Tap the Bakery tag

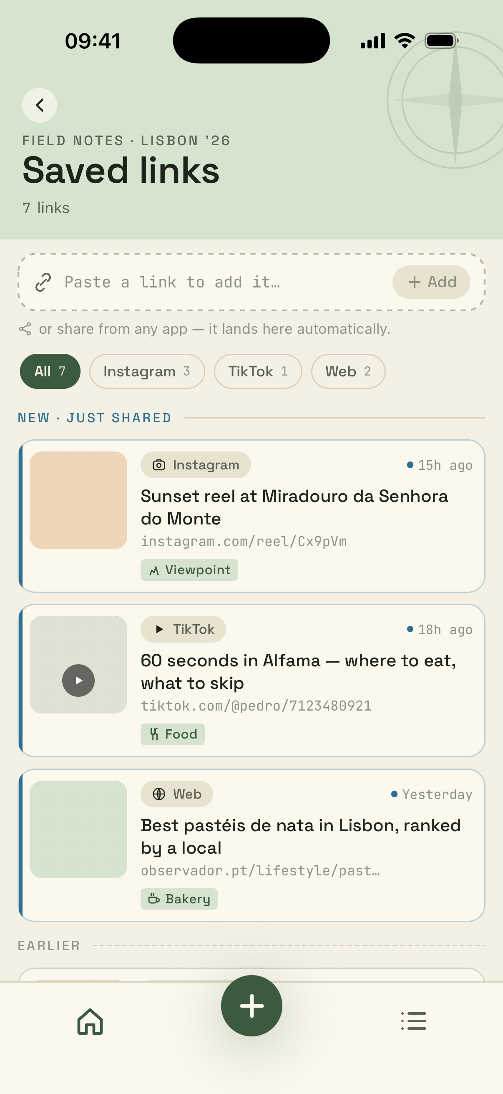coord(179,899)
